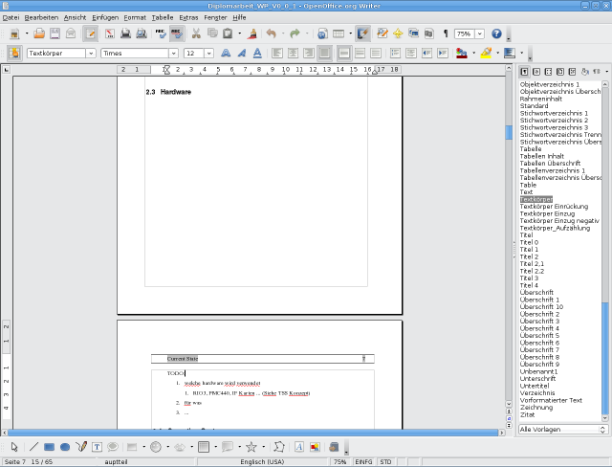Print the file directly
Image resolution: width=612 pixels, height=467 pixels.
(125, 33)
